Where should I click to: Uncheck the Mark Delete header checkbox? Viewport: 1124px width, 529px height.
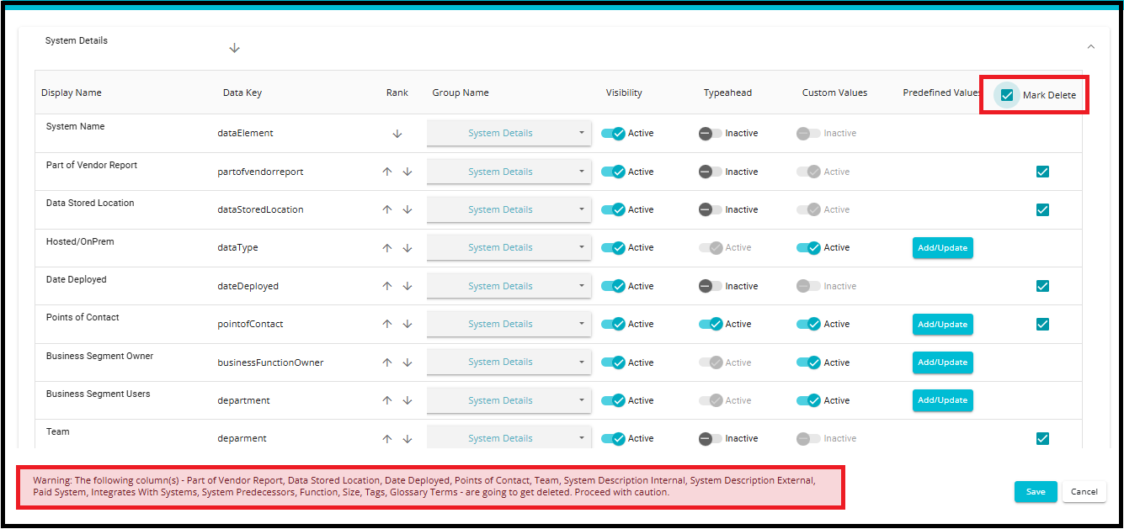[x=1007, y=95]
